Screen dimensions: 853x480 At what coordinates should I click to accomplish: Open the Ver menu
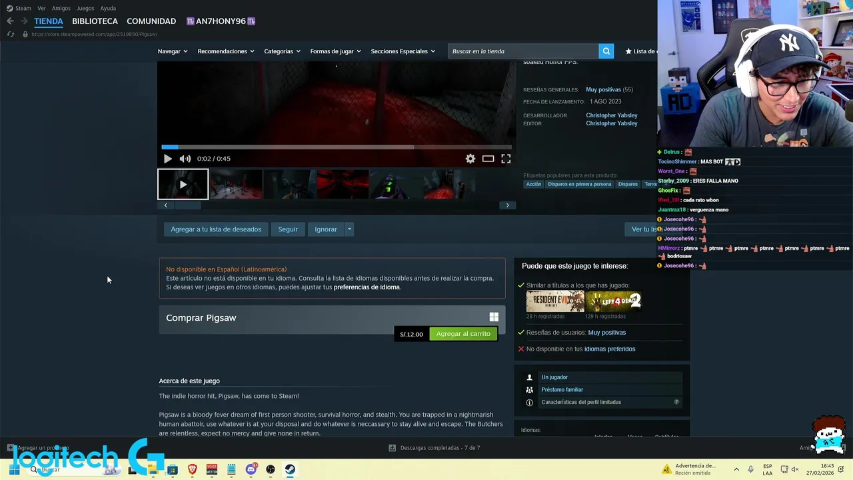41,8
